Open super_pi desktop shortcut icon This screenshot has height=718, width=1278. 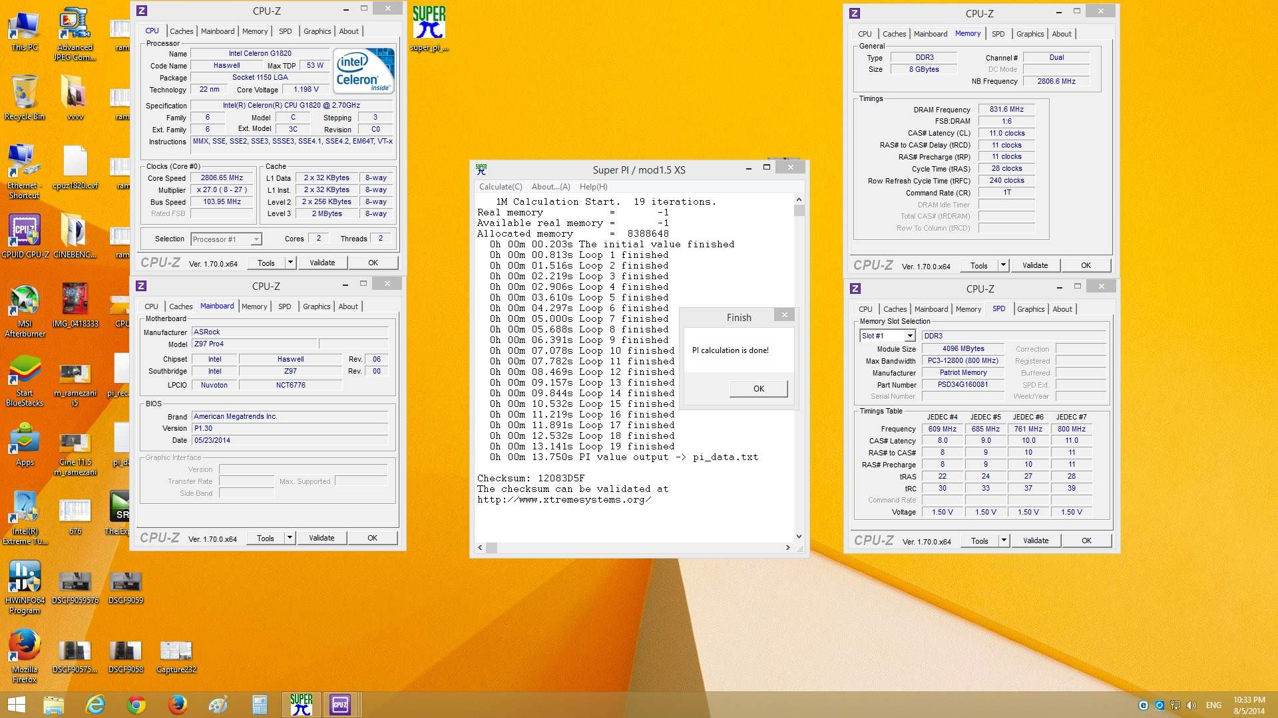click(429, 29)
